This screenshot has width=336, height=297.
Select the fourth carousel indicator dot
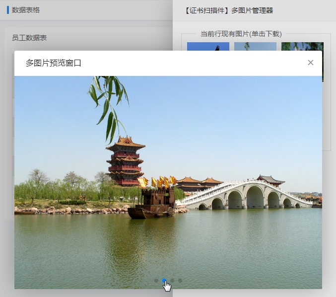coord(180,281)
